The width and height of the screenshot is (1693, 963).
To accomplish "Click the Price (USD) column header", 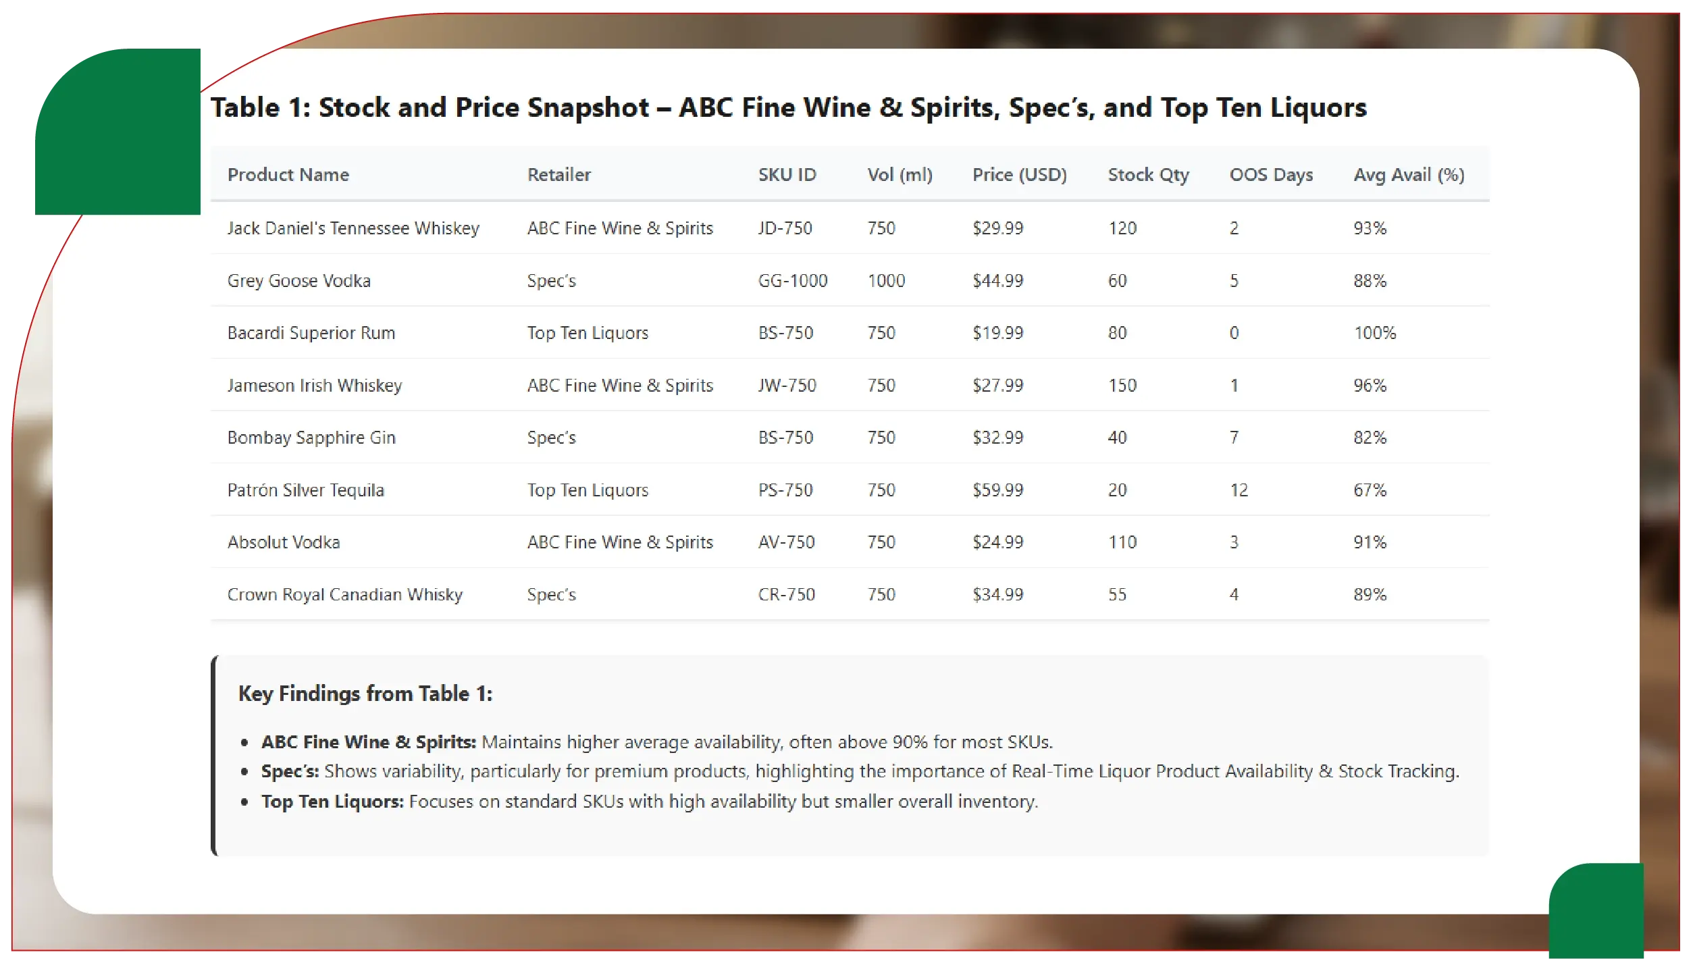I will pyautogui.click(x=1019, y=175).
